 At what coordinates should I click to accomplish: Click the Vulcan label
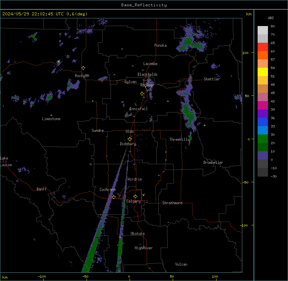181,264
